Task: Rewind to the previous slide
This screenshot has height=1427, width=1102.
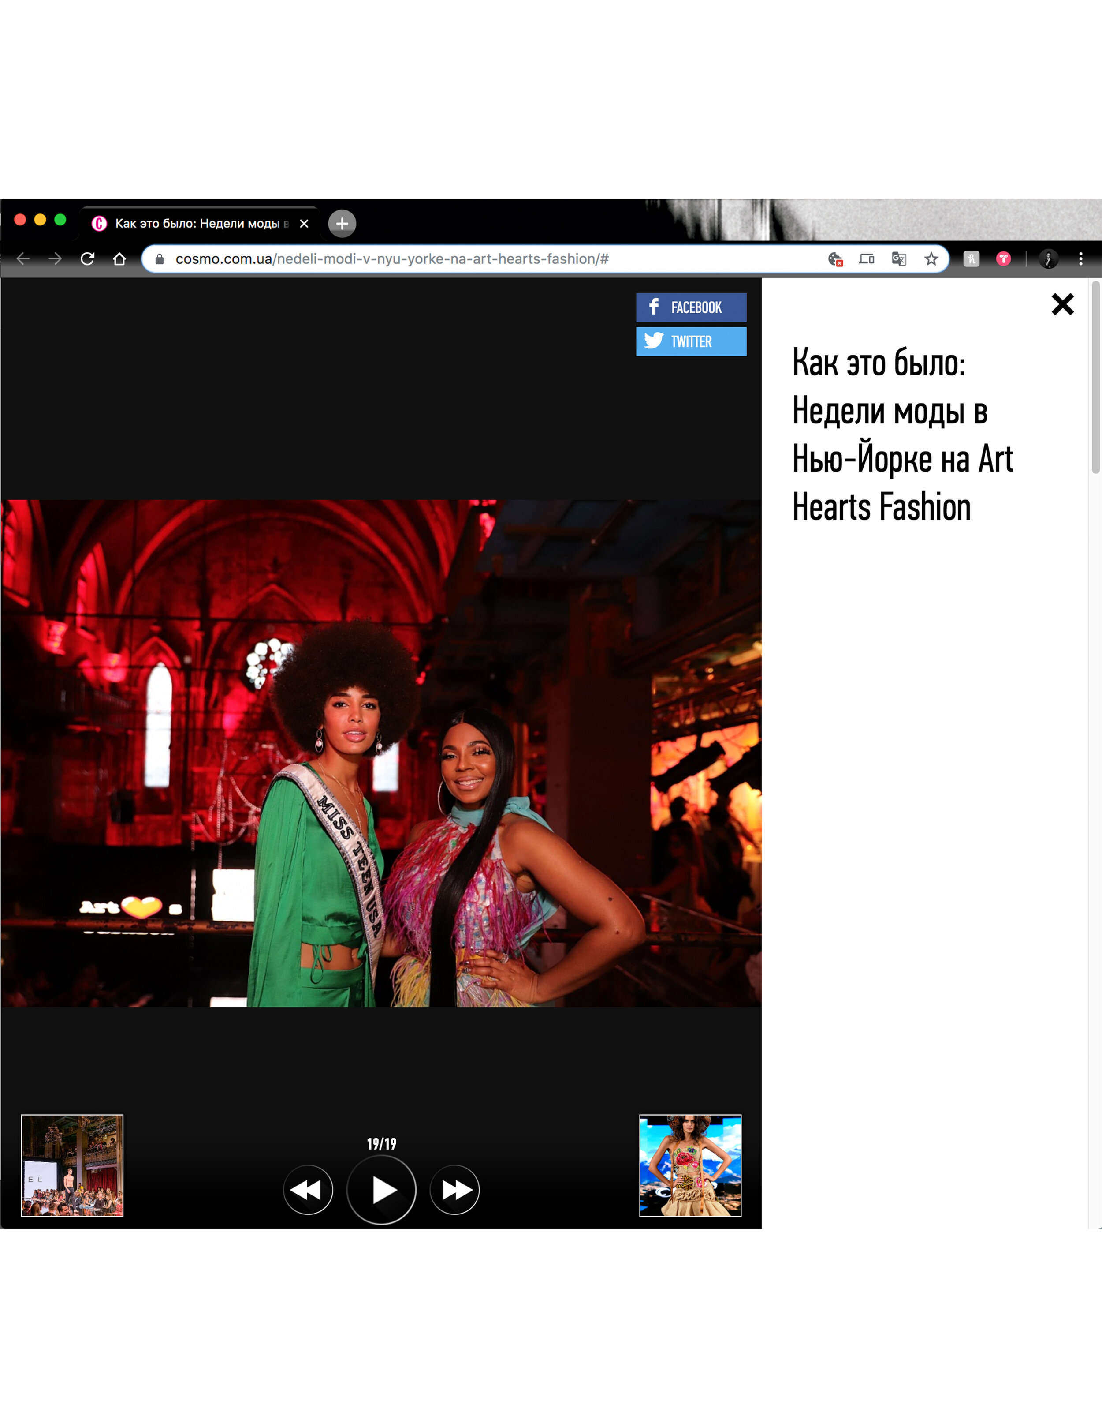Action: (308, 1189)
